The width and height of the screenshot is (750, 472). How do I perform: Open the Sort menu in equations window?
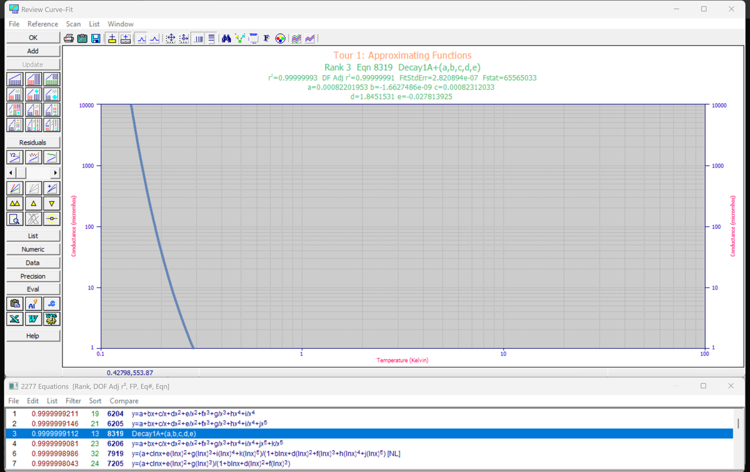[x=95, y=401]
